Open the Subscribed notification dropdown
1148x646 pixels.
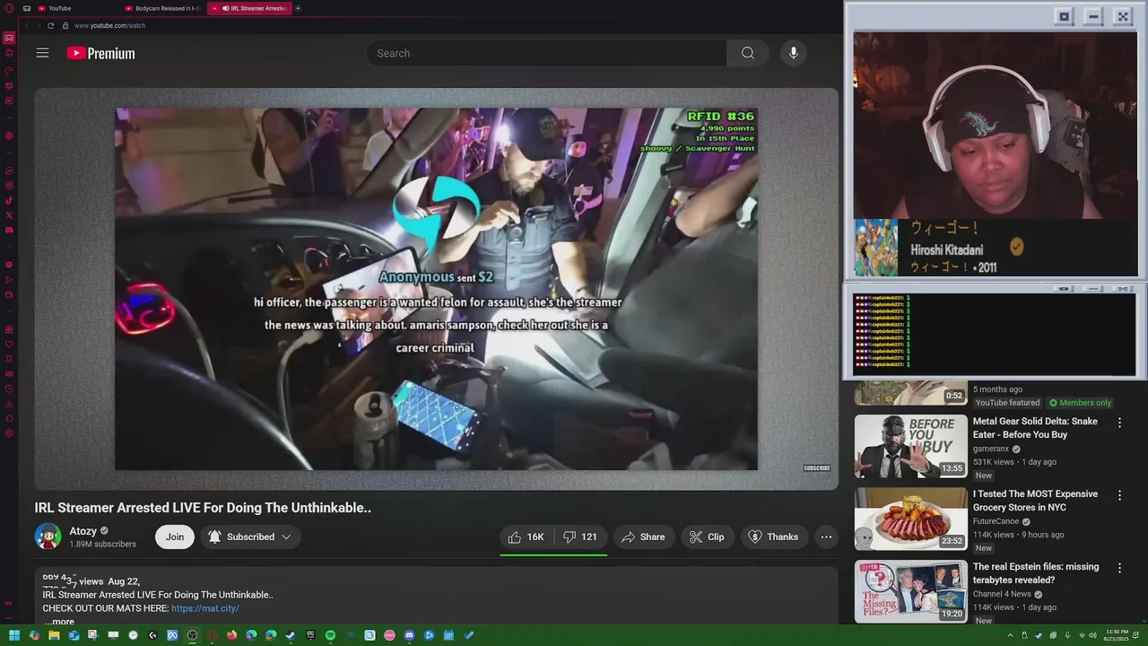point(250,537)
